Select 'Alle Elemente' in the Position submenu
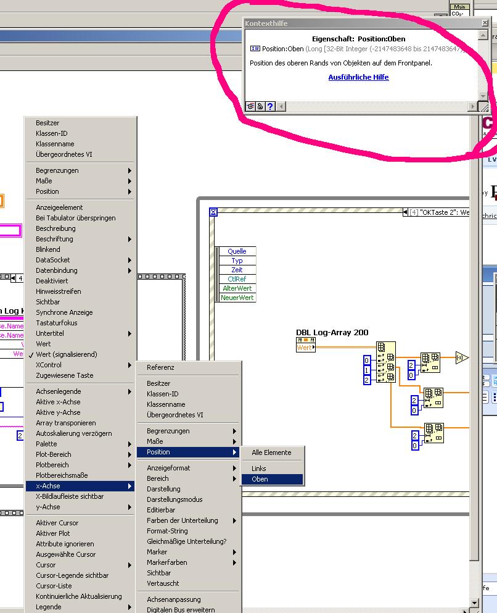 [271, 452]
